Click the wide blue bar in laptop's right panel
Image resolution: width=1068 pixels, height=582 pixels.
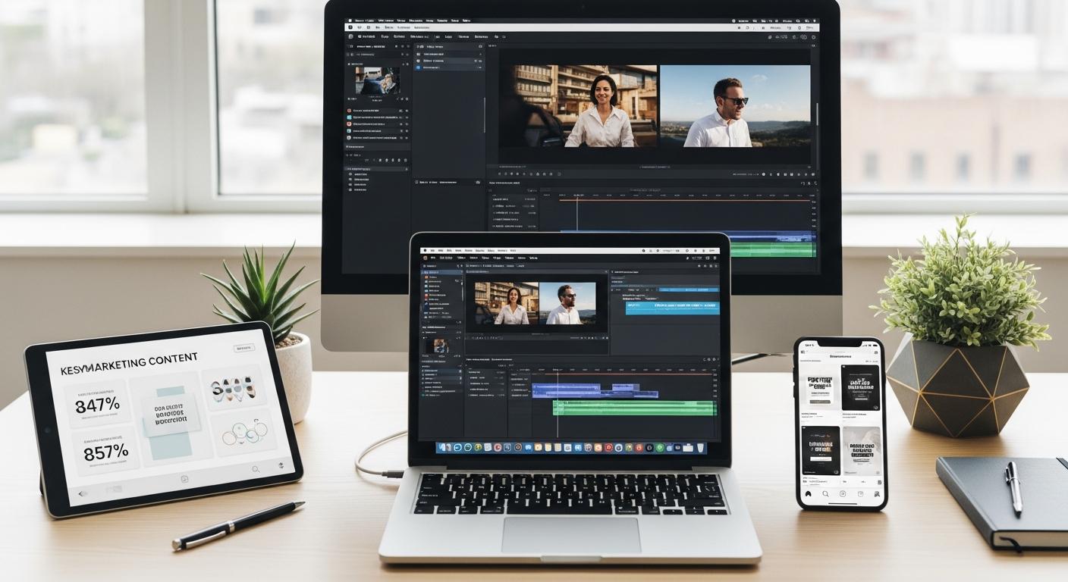(672, 307)
